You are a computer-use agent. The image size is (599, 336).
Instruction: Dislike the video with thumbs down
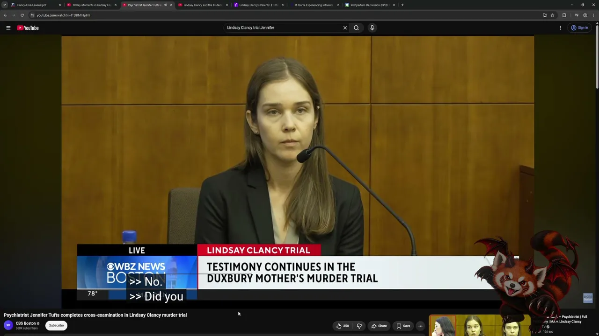point(359,326)
